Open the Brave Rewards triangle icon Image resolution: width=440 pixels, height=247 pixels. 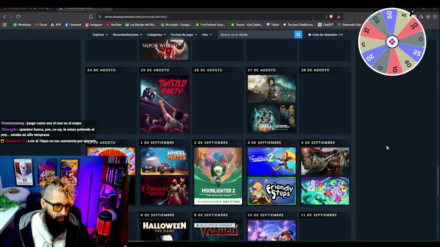(339, 16)
